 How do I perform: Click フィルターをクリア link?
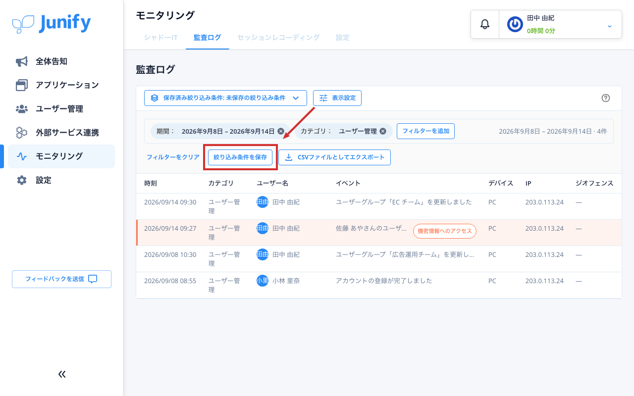click(173, 157)
